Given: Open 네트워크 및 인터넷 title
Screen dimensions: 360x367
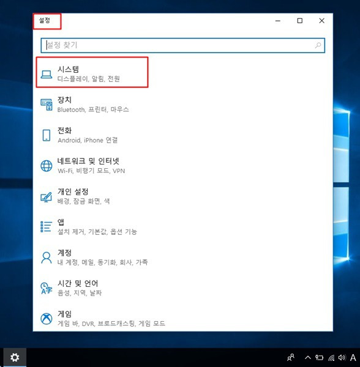Looking at the screenshot, I should coord(88,161).
